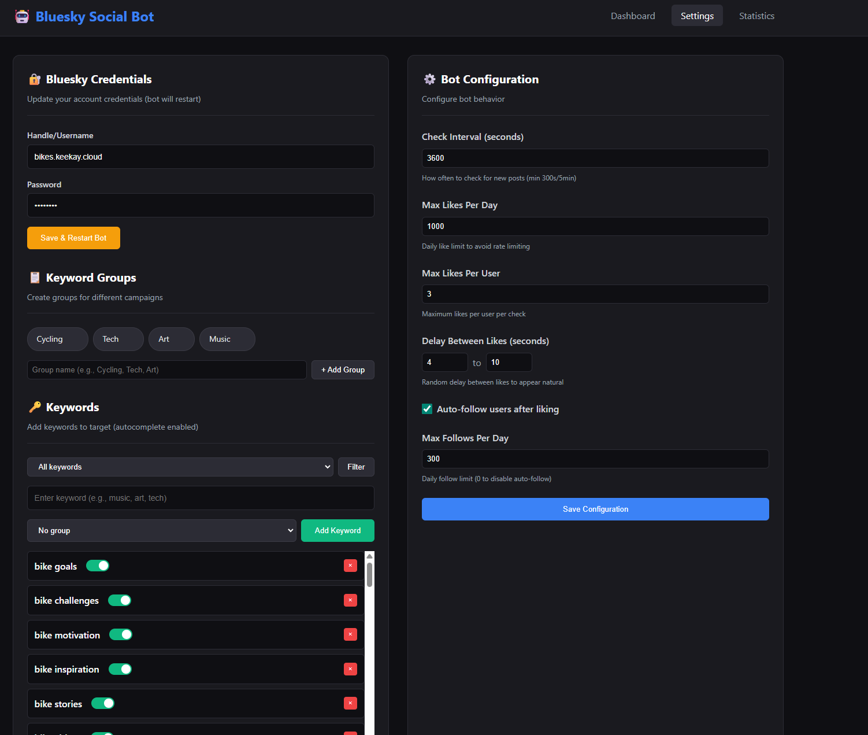Focus the Max Likes Per User field
The image size is (868, 735).
(x=595, y=294)
